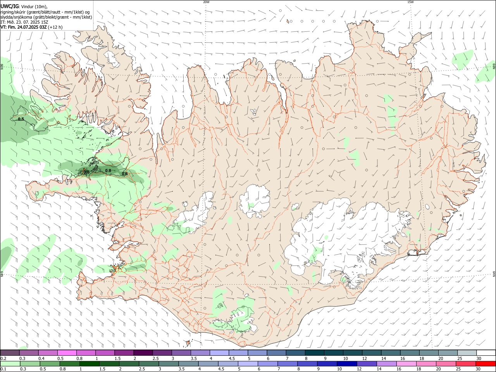Image resolution: width=496 pixels, height=372 pixels.
Task: Click the 20W longitude label at top
Action: coord(206,2)
